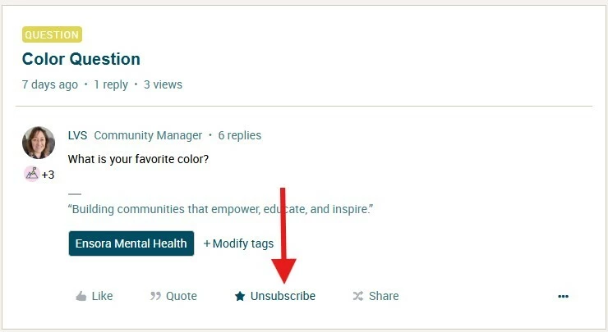Expand the +3 additional badges count

tap(48, 175)
